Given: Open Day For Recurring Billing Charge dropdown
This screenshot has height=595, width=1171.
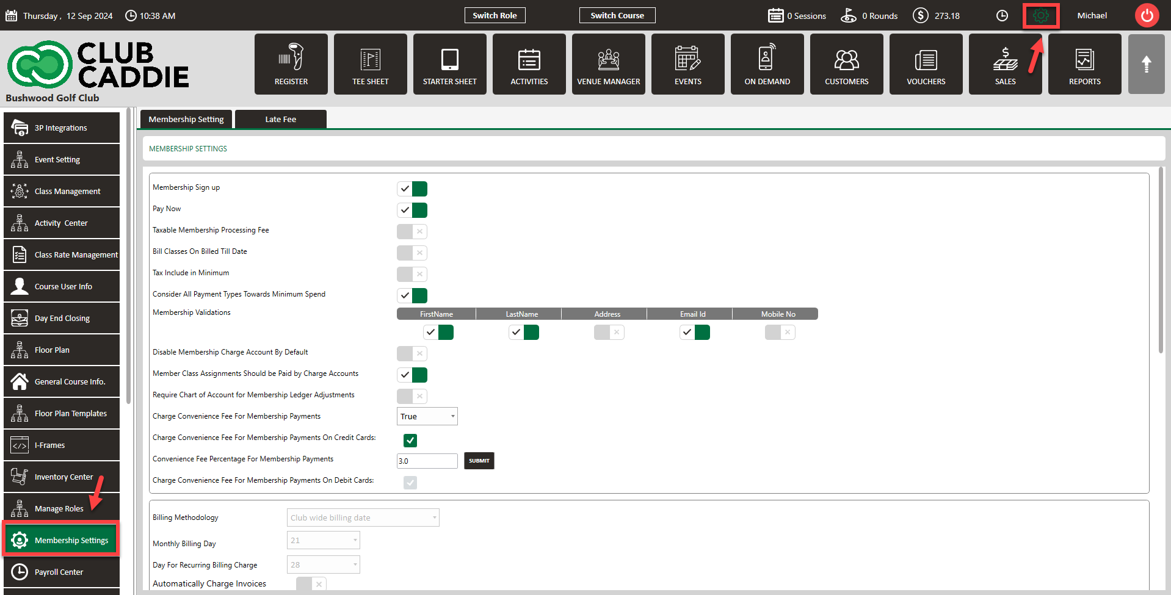Looking at the screenshot, I should pyautogui.click(x=324, y=564).
